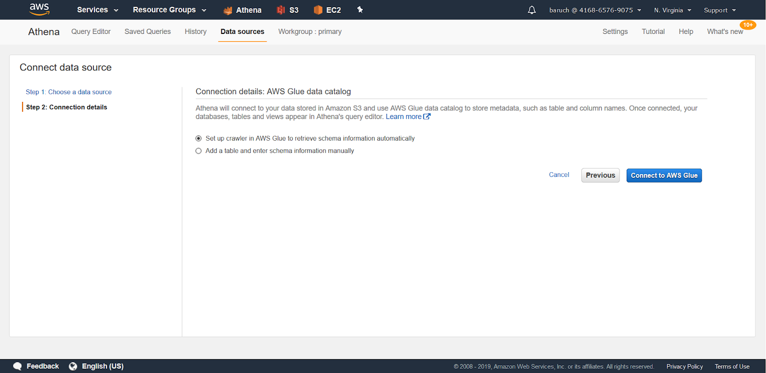Open the S3 shortcut icon
Image resolution: width=766 pixels, height=373 pixels.
pyautogui.click(x=281, y=10)
